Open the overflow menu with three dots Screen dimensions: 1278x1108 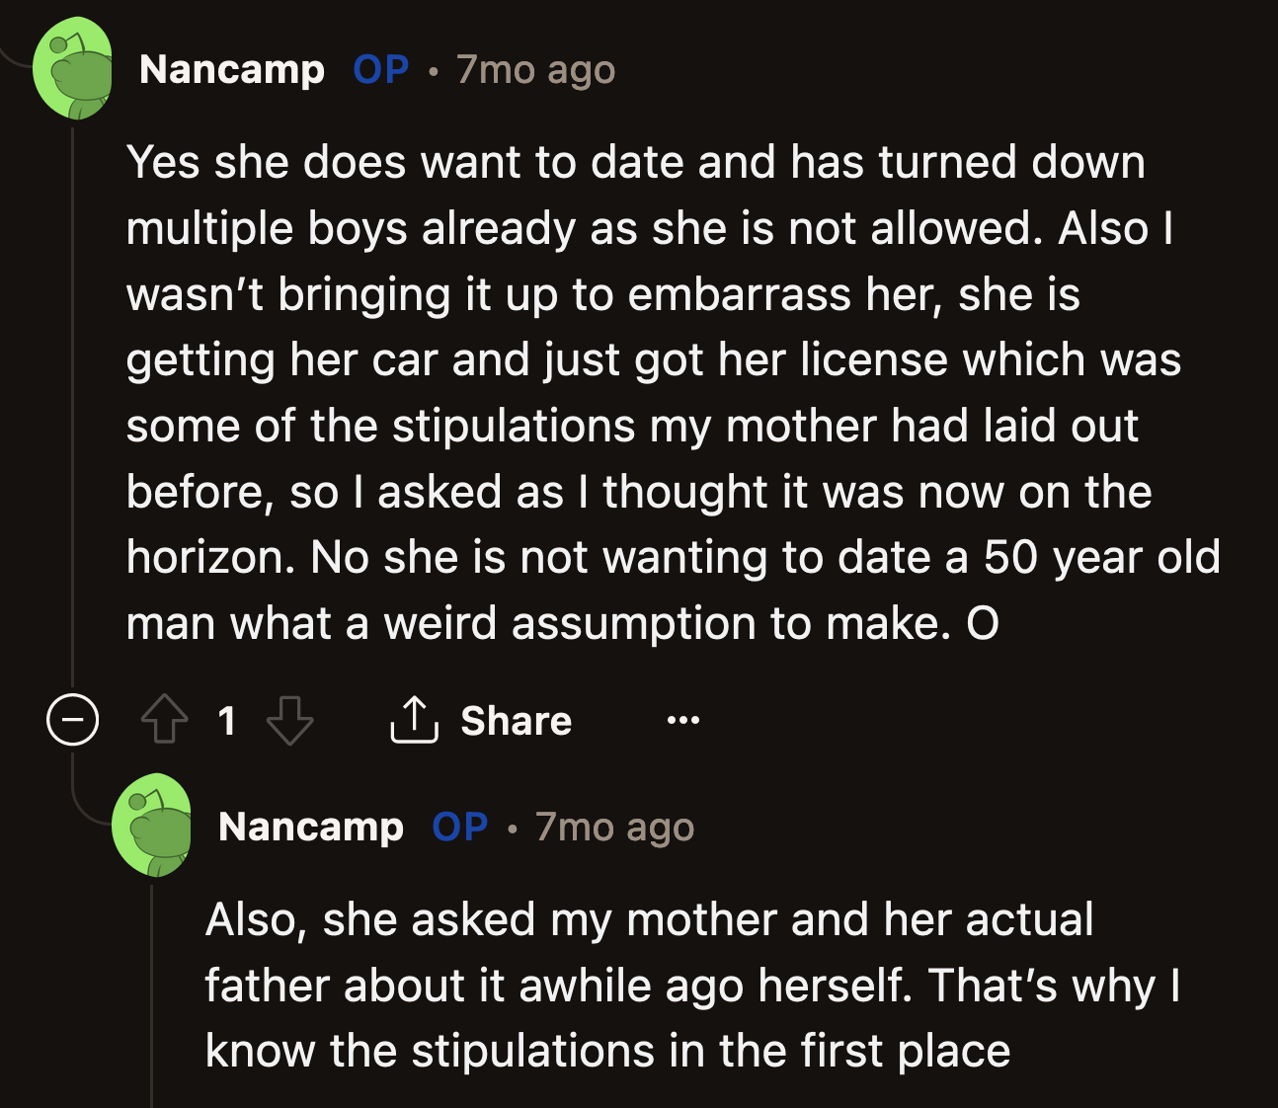(683, 721)
